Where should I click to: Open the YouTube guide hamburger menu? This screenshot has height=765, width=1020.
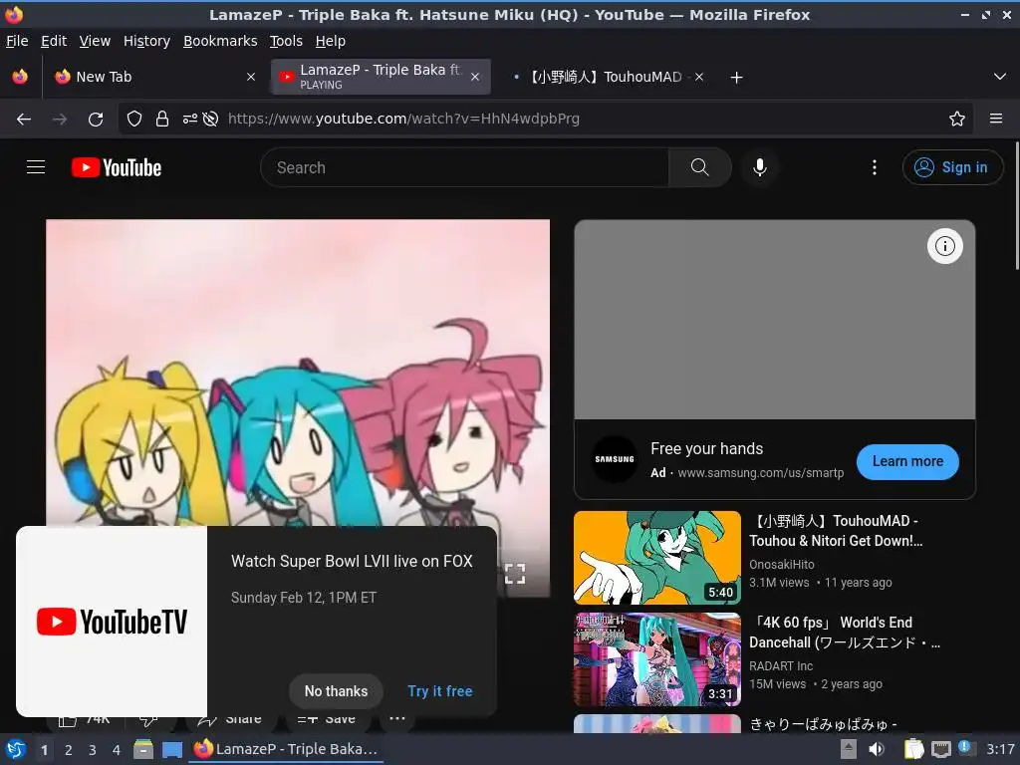click(x=36, y=167)
